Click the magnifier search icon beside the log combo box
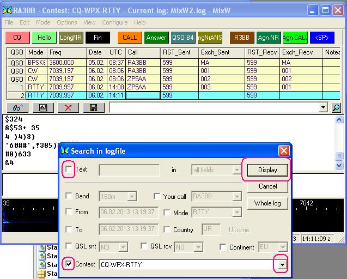Viewport: 347px width, 279px height. point(336,108)
